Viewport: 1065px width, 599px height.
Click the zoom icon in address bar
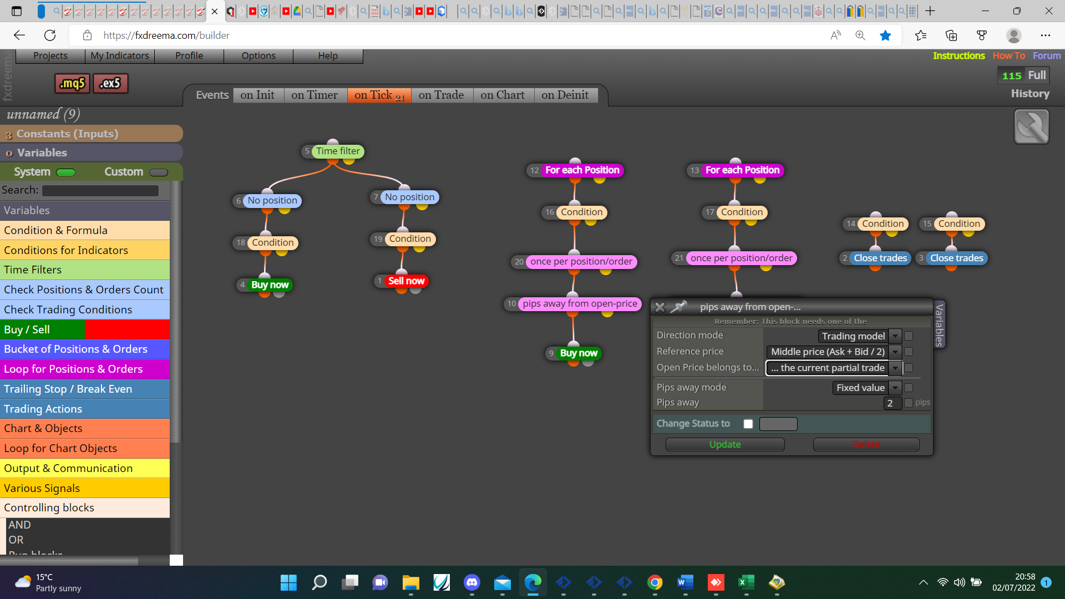[860, 35]
